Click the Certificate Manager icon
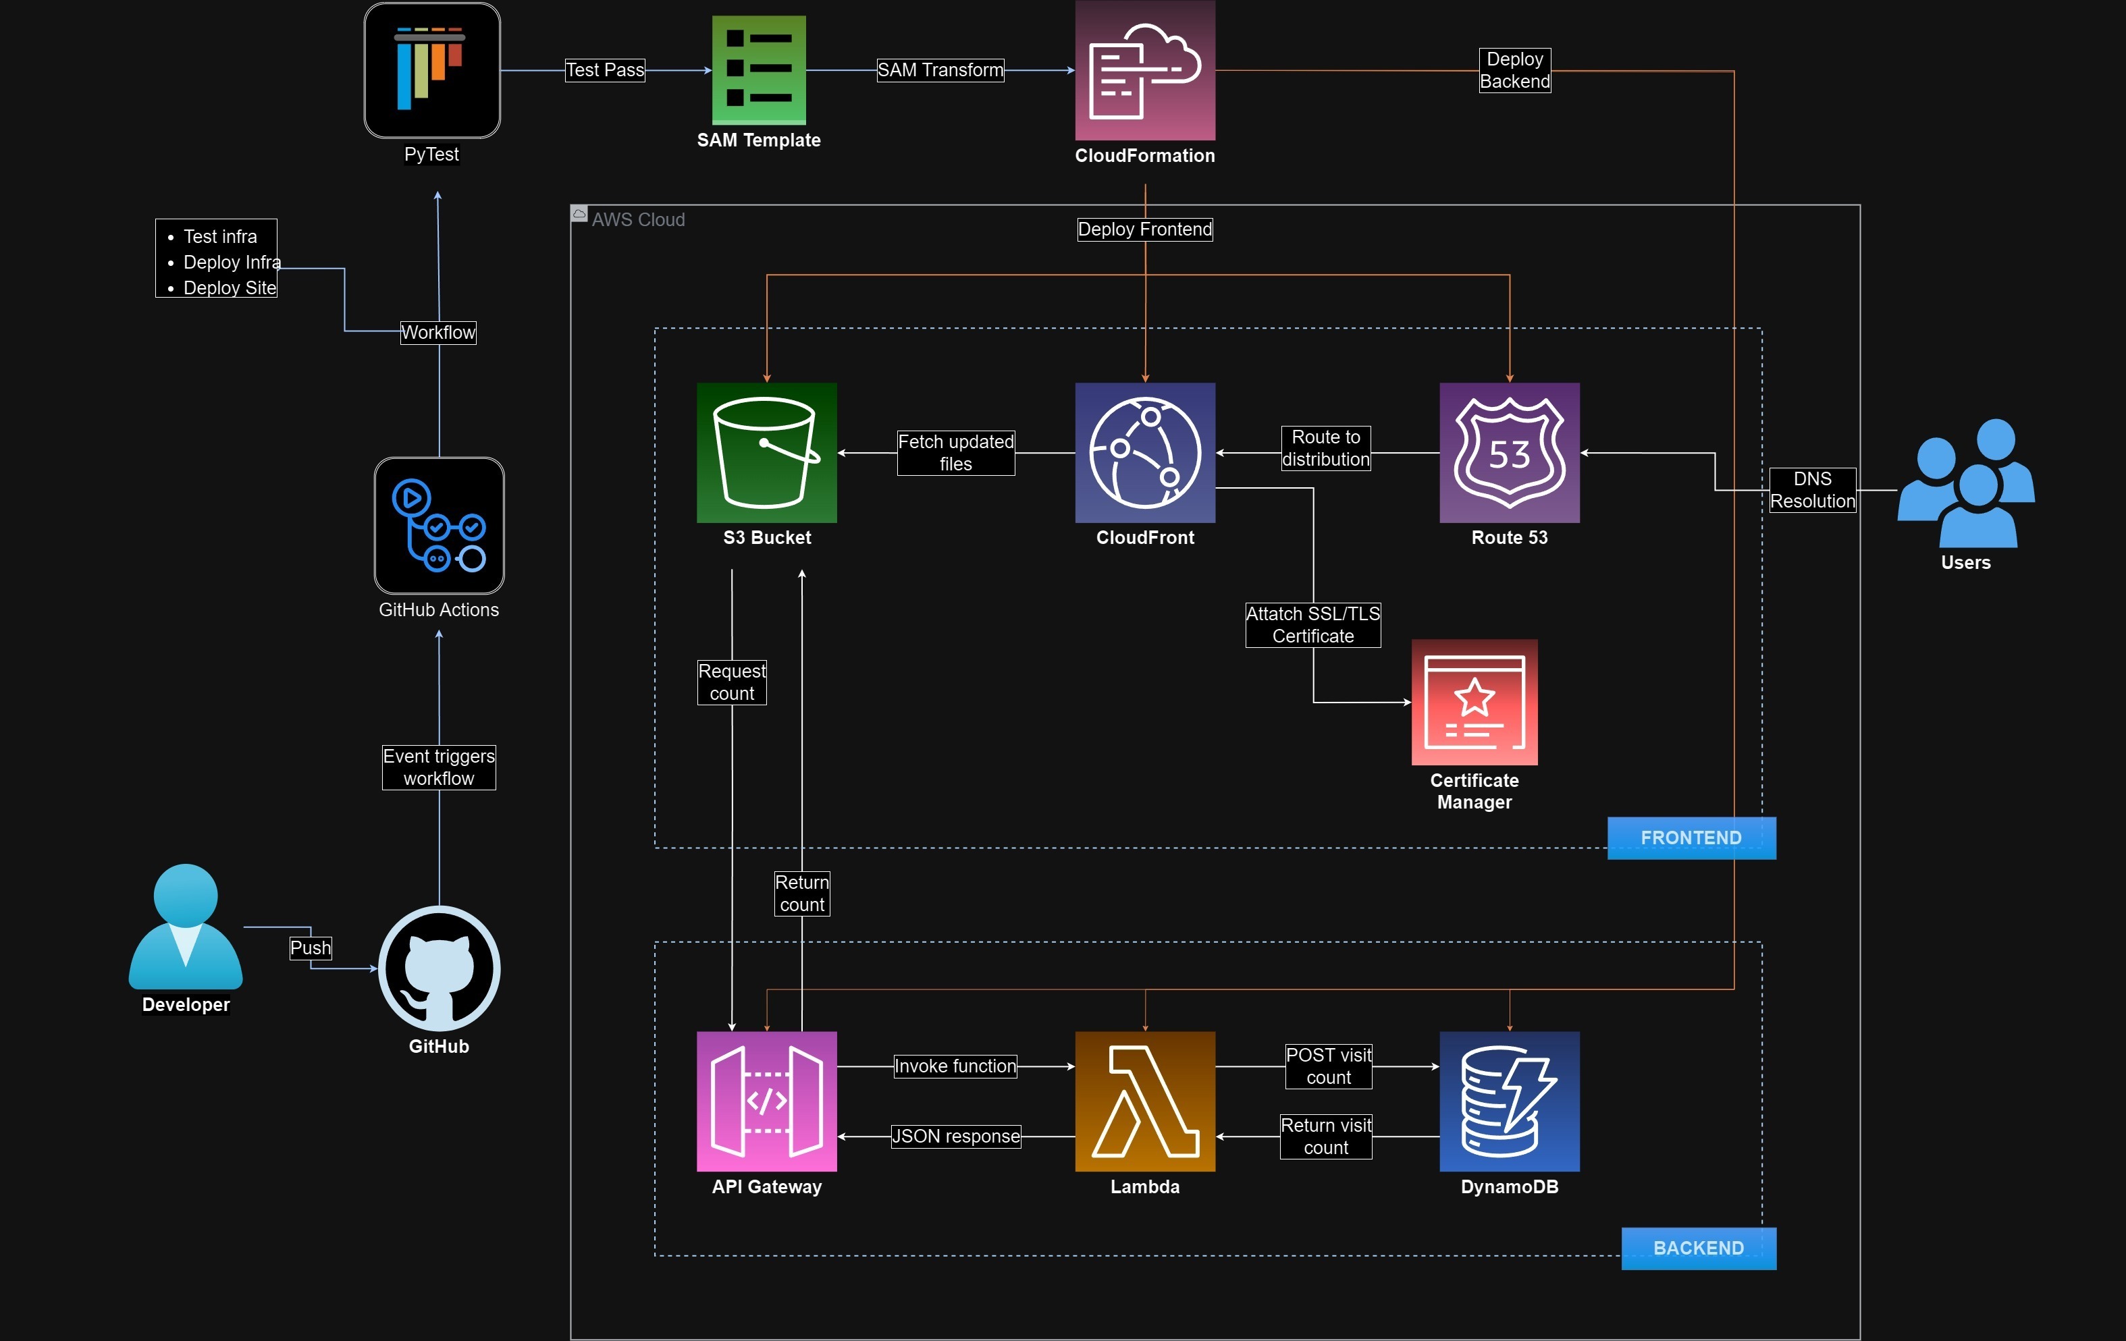Image resolution: width=2126 pixels, height=1341 pixels. click(1474, 702)
